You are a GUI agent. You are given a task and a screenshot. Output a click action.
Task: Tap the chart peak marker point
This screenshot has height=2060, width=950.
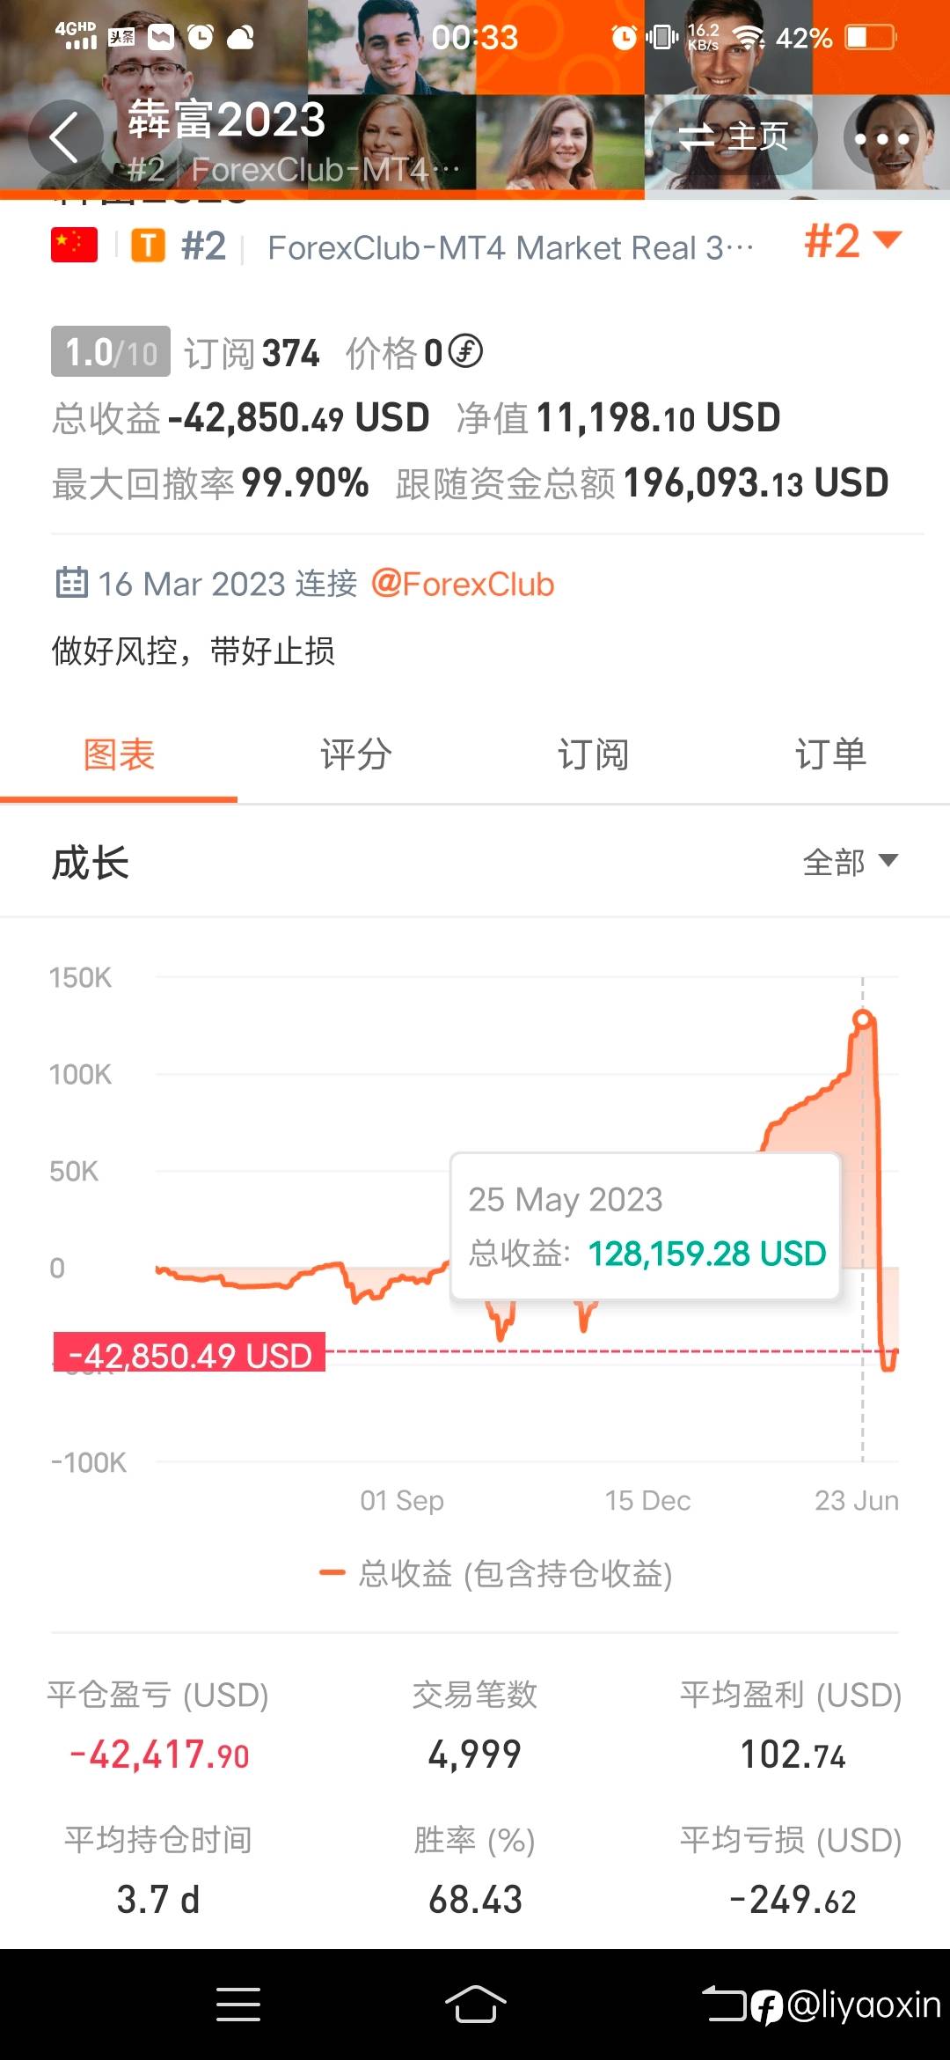coord(863,1019)
